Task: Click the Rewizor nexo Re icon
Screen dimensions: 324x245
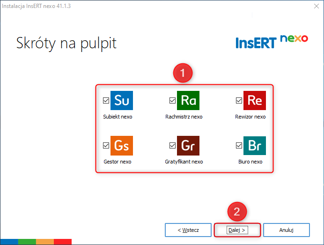Action: pyautogui.click(x=255, y=100)
